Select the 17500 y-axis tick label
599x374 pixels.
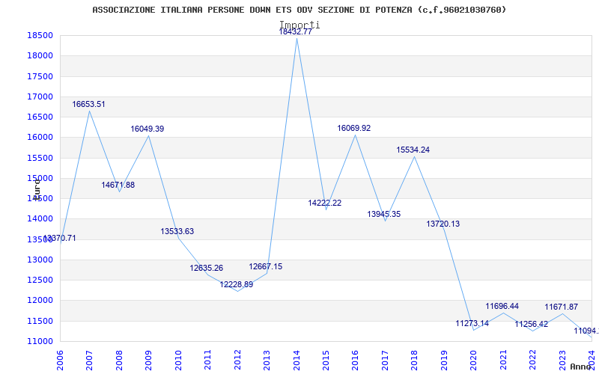pyautogui.click(x=40, y=77)
